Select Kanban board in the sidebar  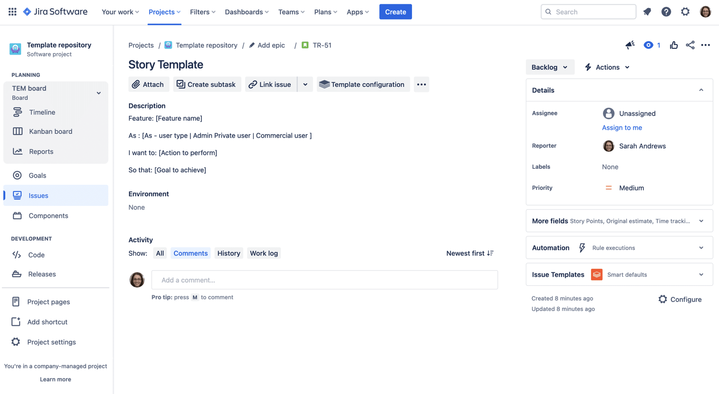[50, 131]
